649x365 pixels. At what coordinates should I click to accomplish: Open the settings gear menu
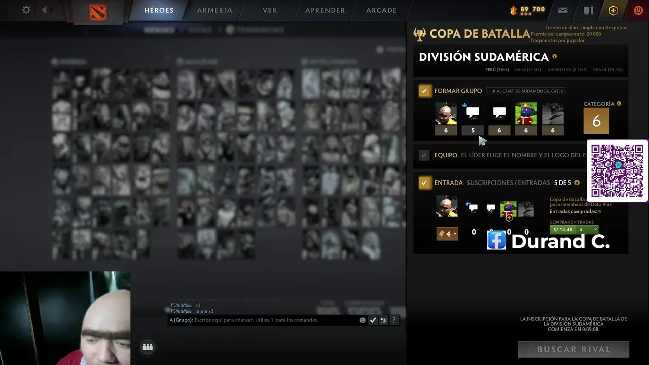[x=26, y=10]
